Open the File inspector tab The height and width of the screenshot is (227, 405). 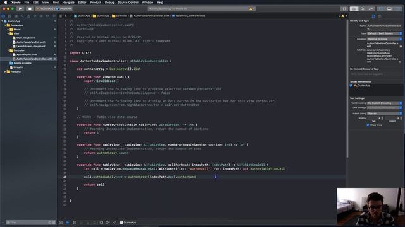point(373,16)
